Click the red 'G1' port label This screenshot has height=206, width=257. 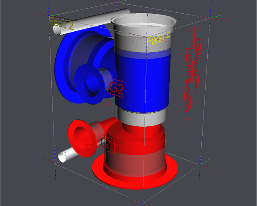pos(107,144)
